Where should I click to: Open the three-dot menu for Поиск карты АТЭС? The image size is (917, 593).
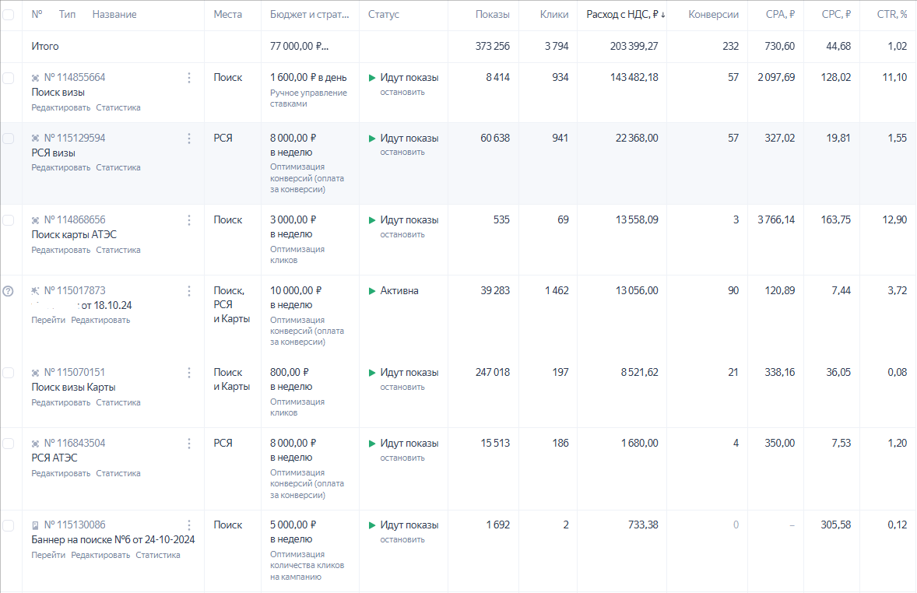[x=189, y=220]
